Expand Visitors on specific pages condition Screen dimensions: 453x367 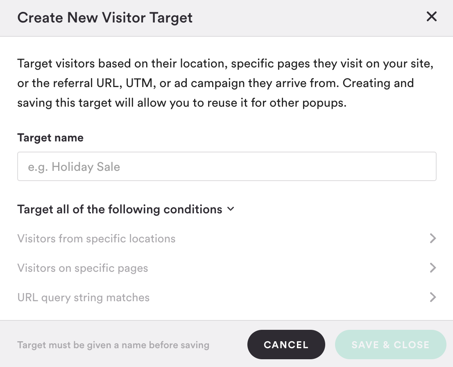[227, 268]
